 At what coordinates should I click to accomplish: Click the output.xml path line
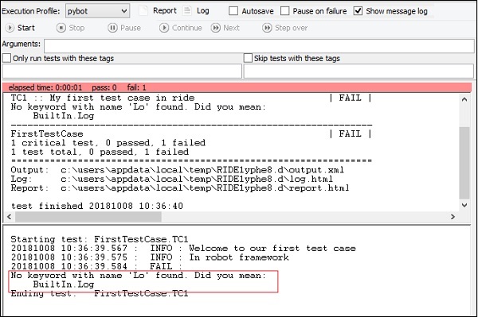[x=178, y=170]
